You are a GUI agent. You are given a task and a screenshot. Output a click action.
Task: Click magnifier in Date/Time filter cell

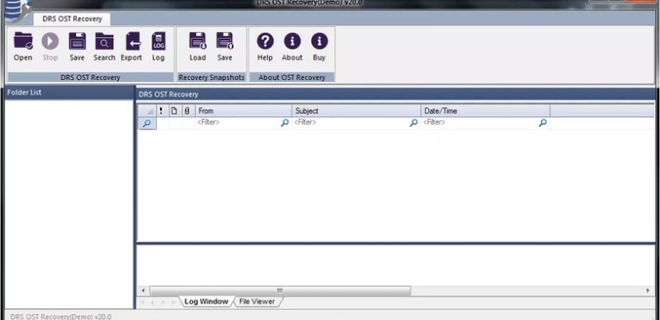coord(543,123)
